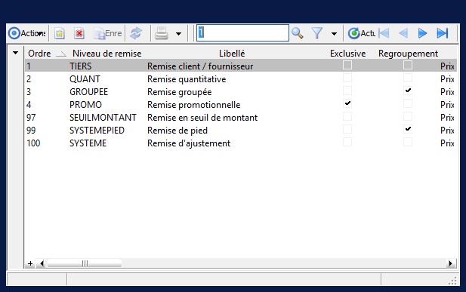466x292 pixels.
Task: Click the Enre (save) button
Action: pyautogui.click(x=107, y=33)
